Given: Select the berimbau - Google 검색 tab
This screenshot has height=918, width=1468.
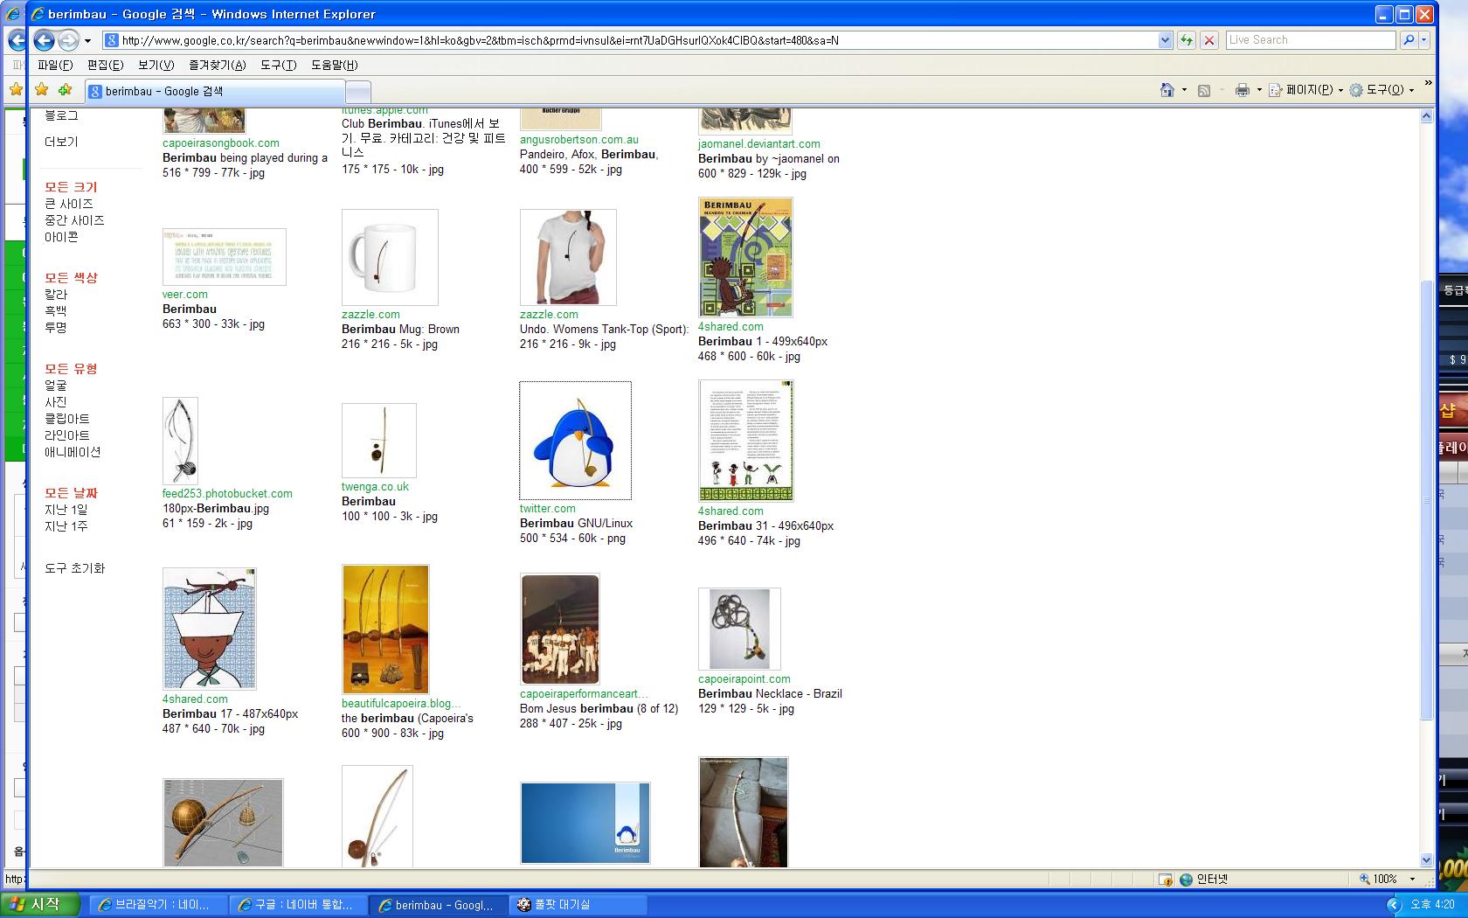Looking at the screenshot, I should pos(215,91).
